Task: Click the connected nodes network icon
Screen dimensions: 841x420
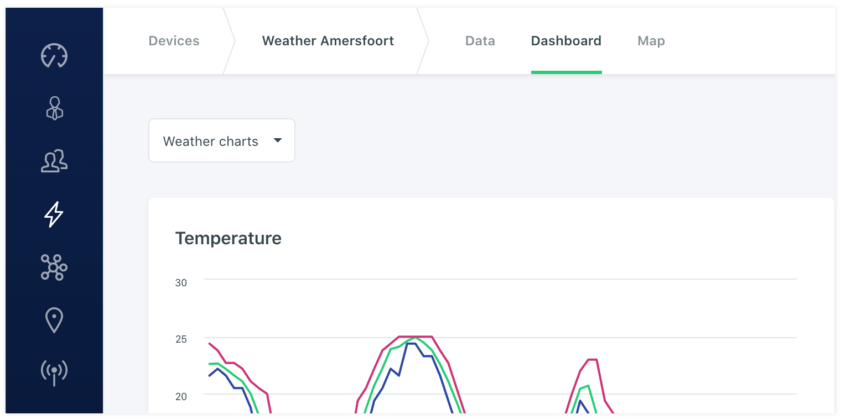Action: [x=54, y=267]
